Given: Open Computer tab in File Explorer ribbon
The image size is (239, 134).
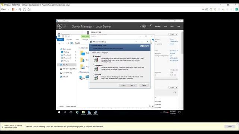Looking at the screenshot, I should tap(69, 40).
